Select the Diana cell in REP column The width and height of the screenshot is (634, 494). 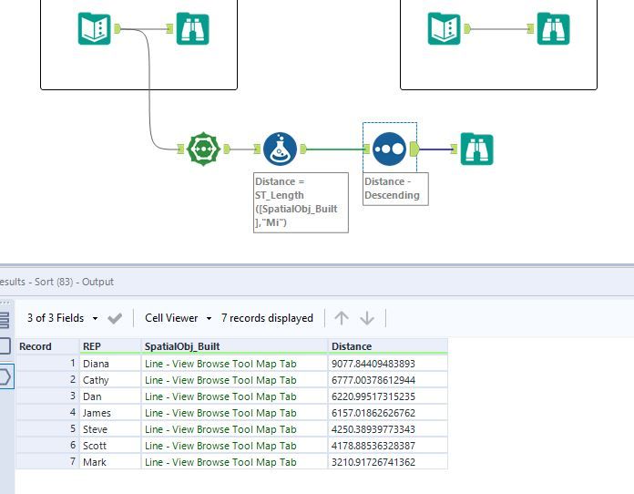pyautogui.click(x=110, y=364)
